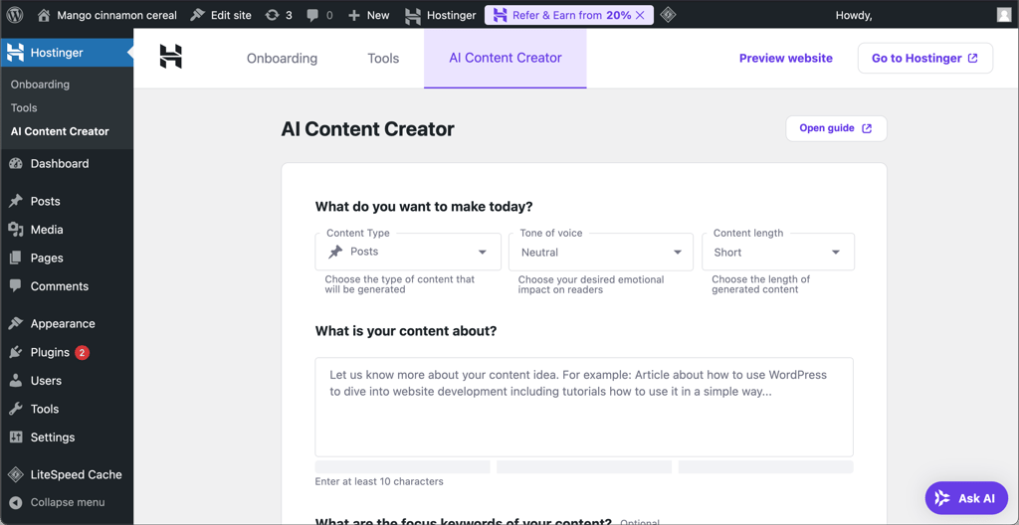Open AI Content Creator in sidebar submenu

(60, 131)
